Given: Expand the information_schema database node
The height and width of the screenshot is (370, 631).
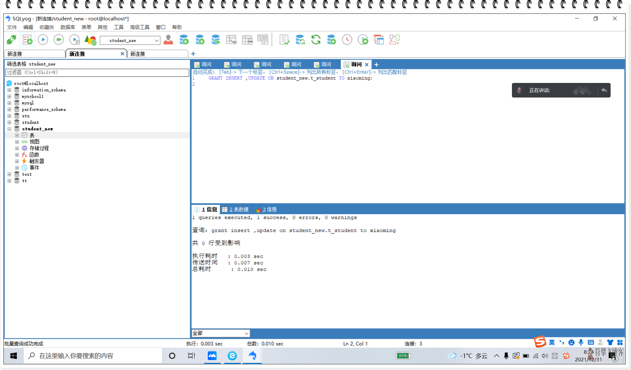Looking at the screenshot, I should click(9, 90).
